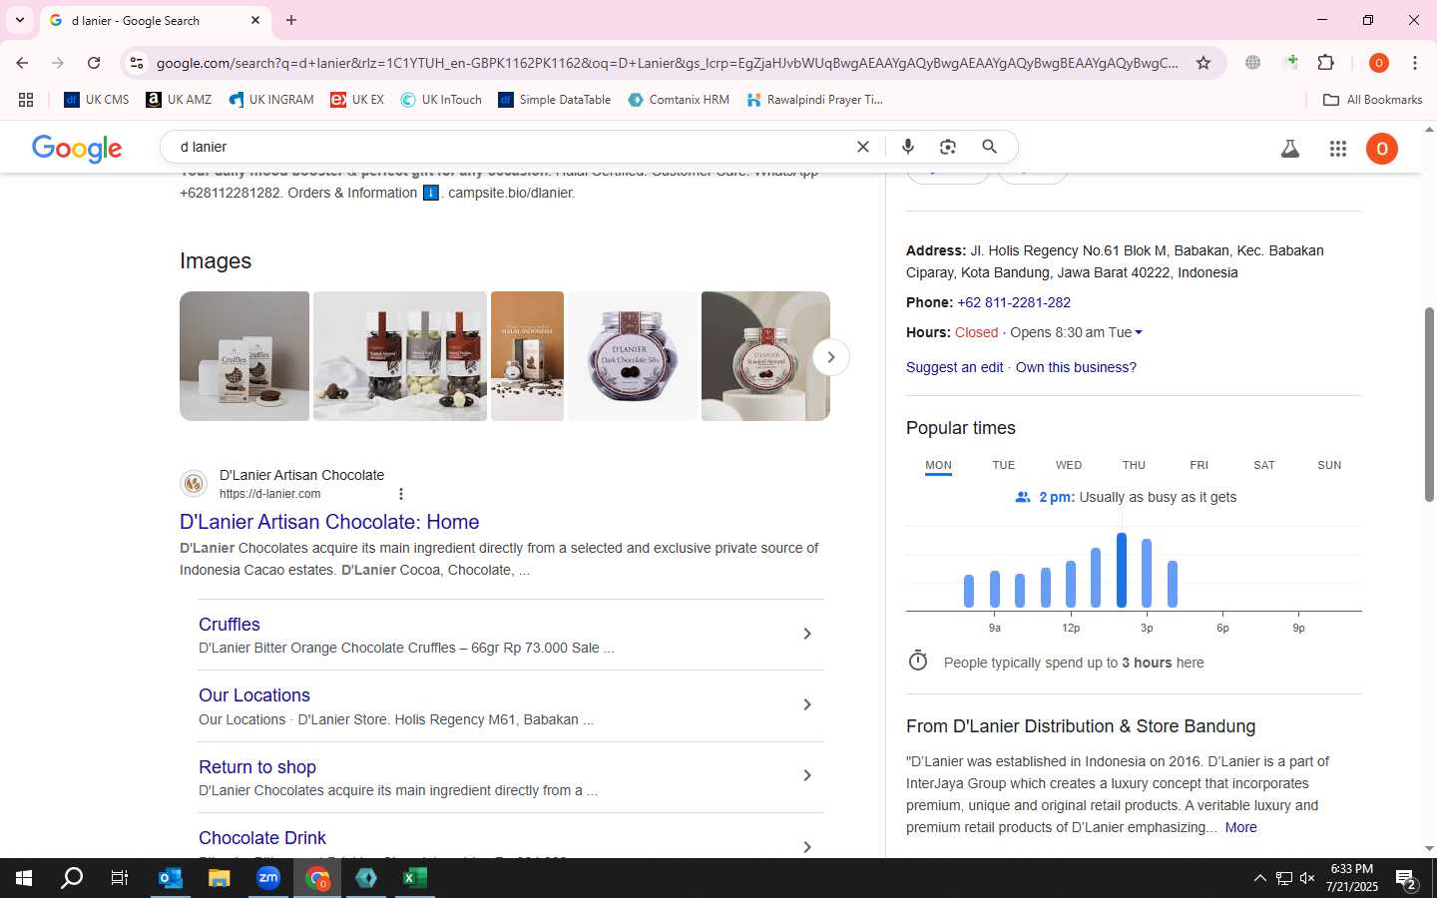Click the 2 pm peak bar in chart
Screen dimensions: 1437x898
(x=1122, y=571)
